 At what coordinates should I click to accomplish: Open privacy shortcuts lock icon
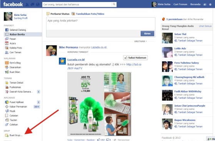[x=205, y=4]
